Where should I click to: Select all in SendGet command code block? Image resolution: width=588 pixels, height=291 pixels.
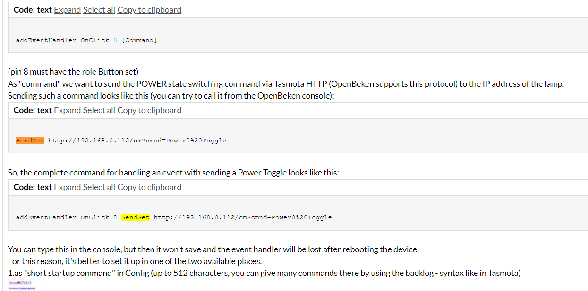point(99,110)
